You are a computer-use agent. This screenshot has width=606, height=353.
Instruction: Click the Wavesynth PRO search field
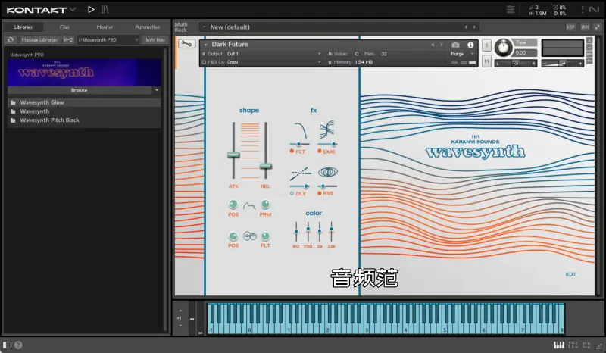click(x=108, y=40)
